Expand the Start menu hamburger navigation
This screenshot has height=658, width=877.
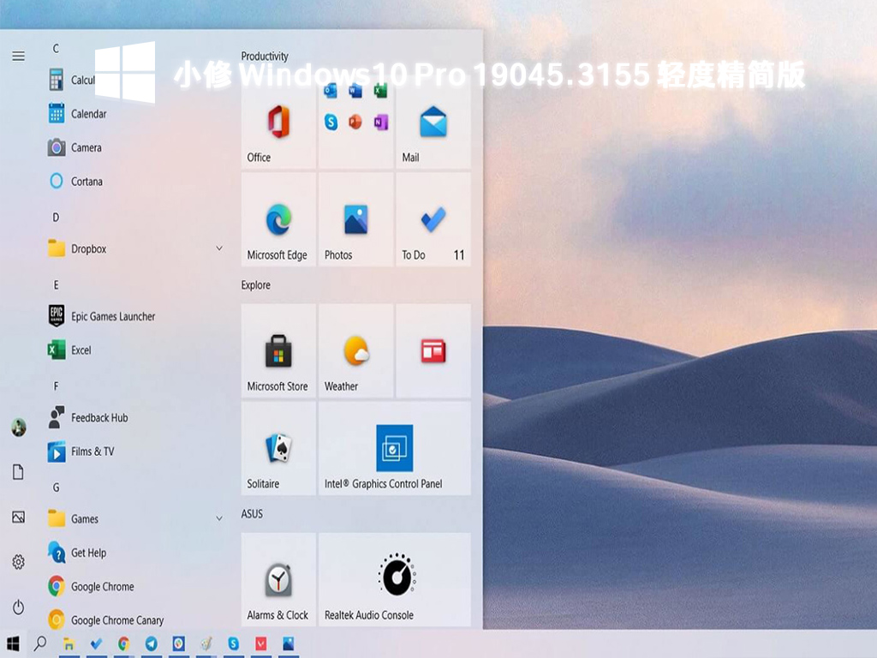click(18, 56)
